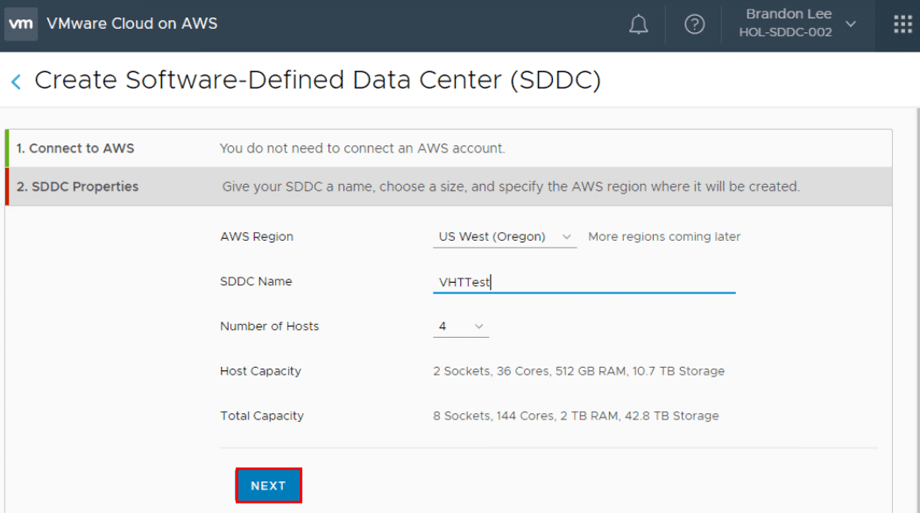Image resolution: width=920 pixels, height=513 pixels.
Task: Open the notifications bell
Action: pyautogui.click(x=639, y=25)
